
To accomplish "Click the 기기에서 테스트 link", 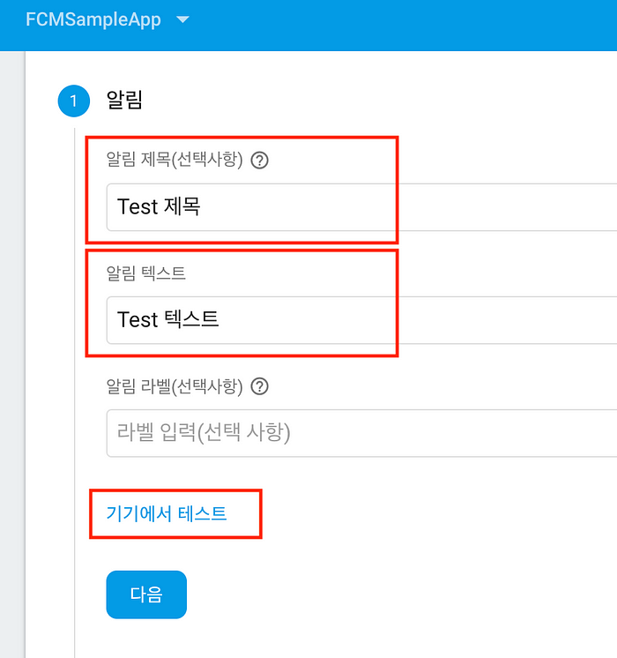I will coord(167,513).
